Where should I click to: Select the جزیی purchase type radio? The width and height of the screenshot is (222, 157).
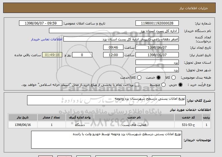coord(180,85)
